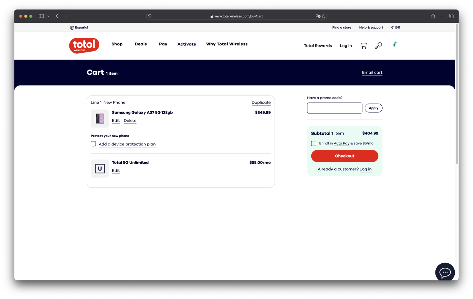Click the Samsung Galaxy A37 5G 128gb title
This screenshot has width=473, height=299.
[x=142, y=113]
